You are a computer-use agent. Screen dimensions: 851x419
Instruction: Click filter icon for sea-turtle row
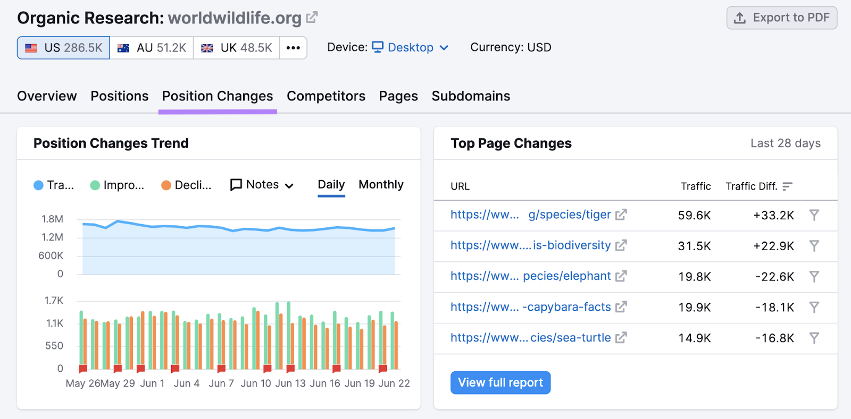tap(814, 338)
